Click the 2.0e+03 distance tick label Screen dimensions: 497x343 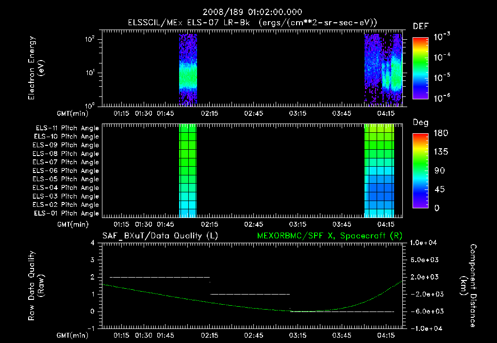(425, 277)
